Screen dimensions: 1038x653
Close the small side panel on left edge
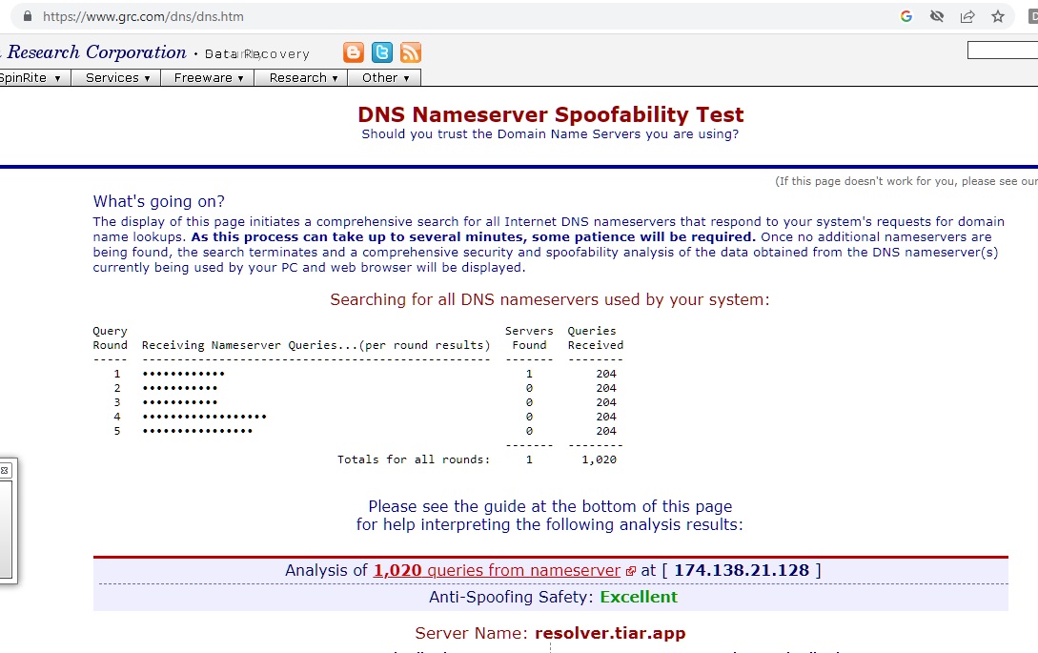tap(4, 470)
